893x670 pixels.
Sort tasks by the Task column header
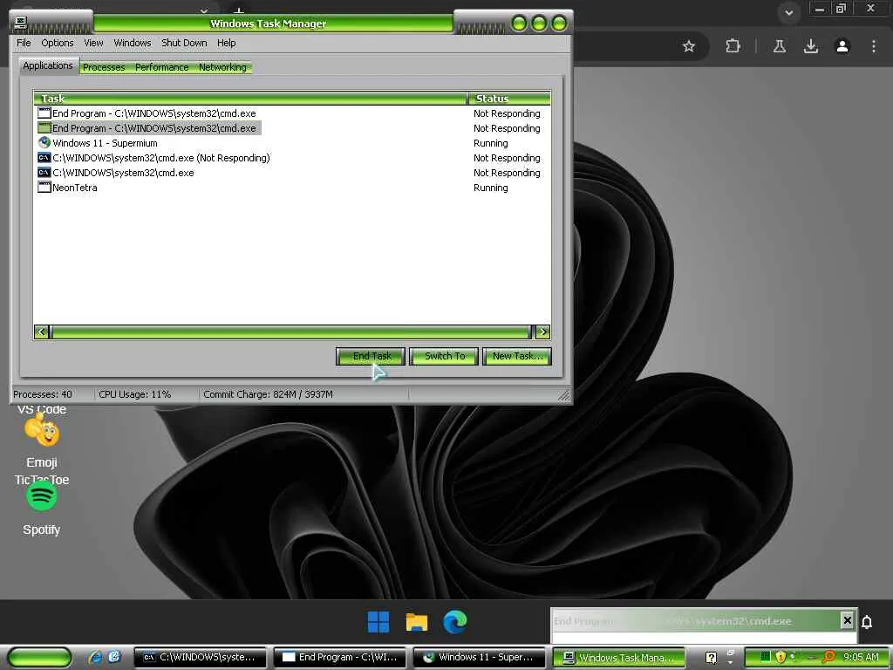click(x=250, y=98)
